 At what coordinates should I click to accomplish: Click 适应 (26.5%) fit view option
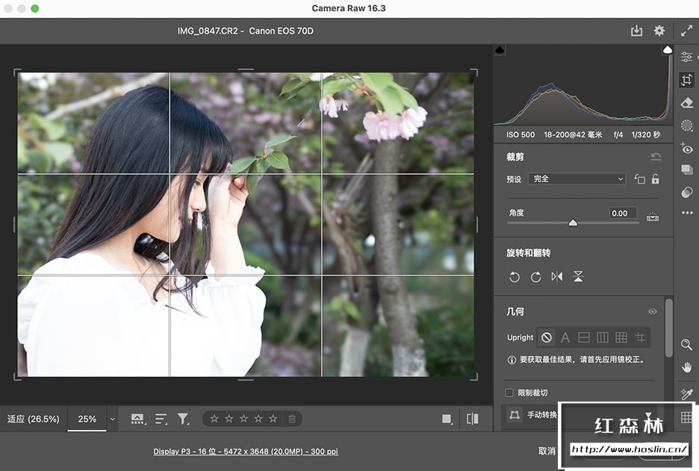(34, 419)
